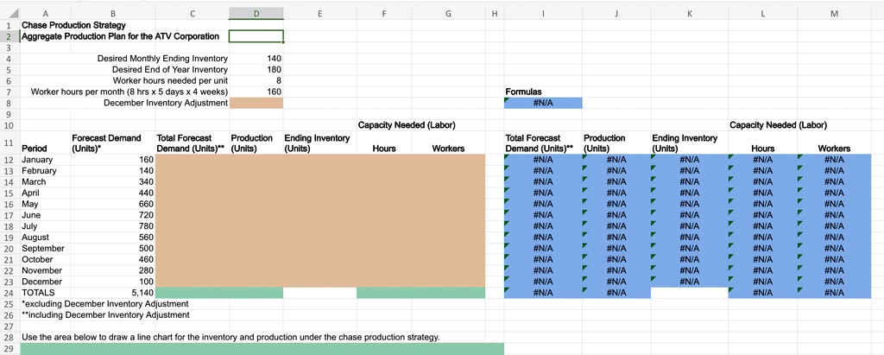The width and height of the screenshot is (884, 355).
Task: Click the Aggregate Production Plan subtitle cell
Action: pos(120,36)
